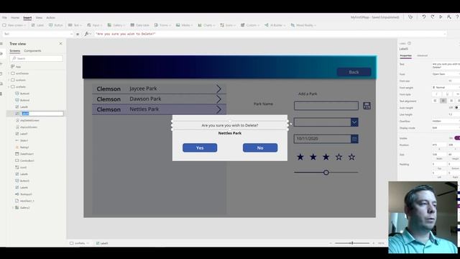Screen dimensions: 460x259
Task: Open the Action tab
Action: [50, 17]
